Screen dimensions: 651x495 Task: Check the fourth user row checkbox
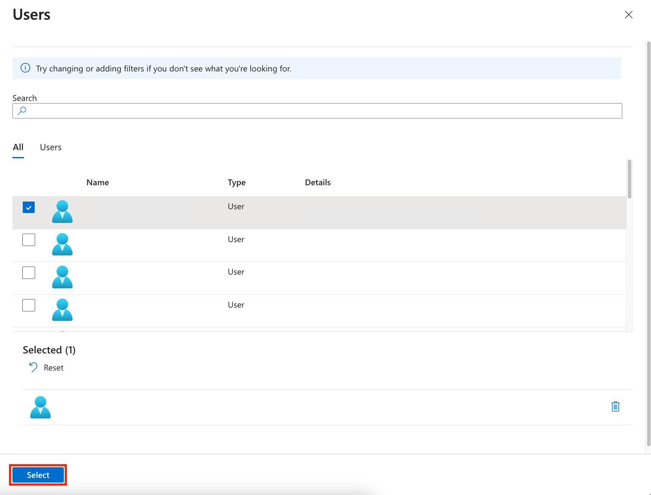pos(29,305)
